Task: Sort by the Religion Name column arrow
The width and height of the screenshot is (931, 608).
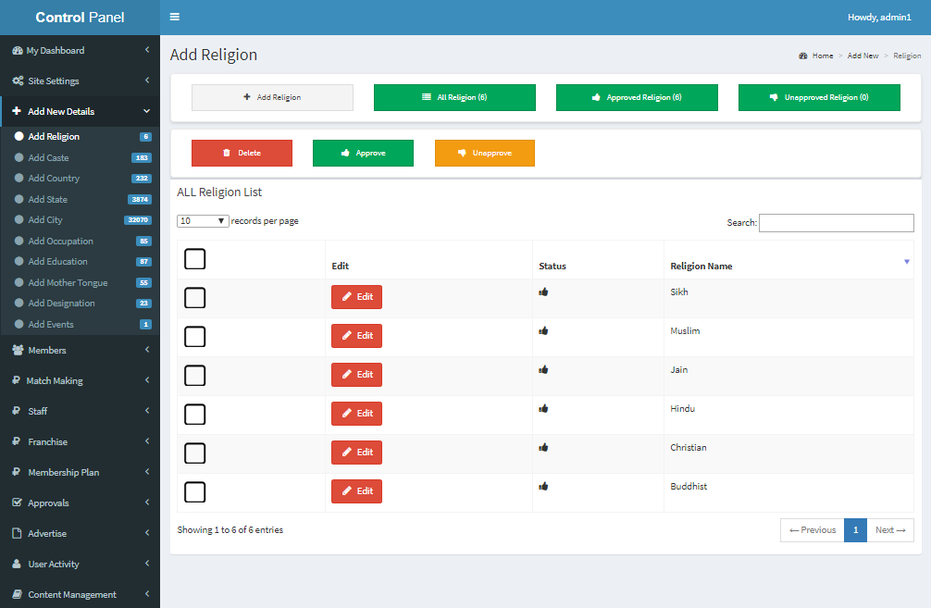Action: click(x=907, y=262)
